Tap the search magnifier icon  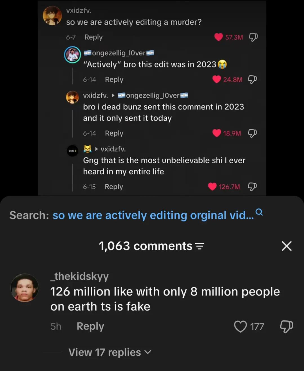tap(259, 212)
